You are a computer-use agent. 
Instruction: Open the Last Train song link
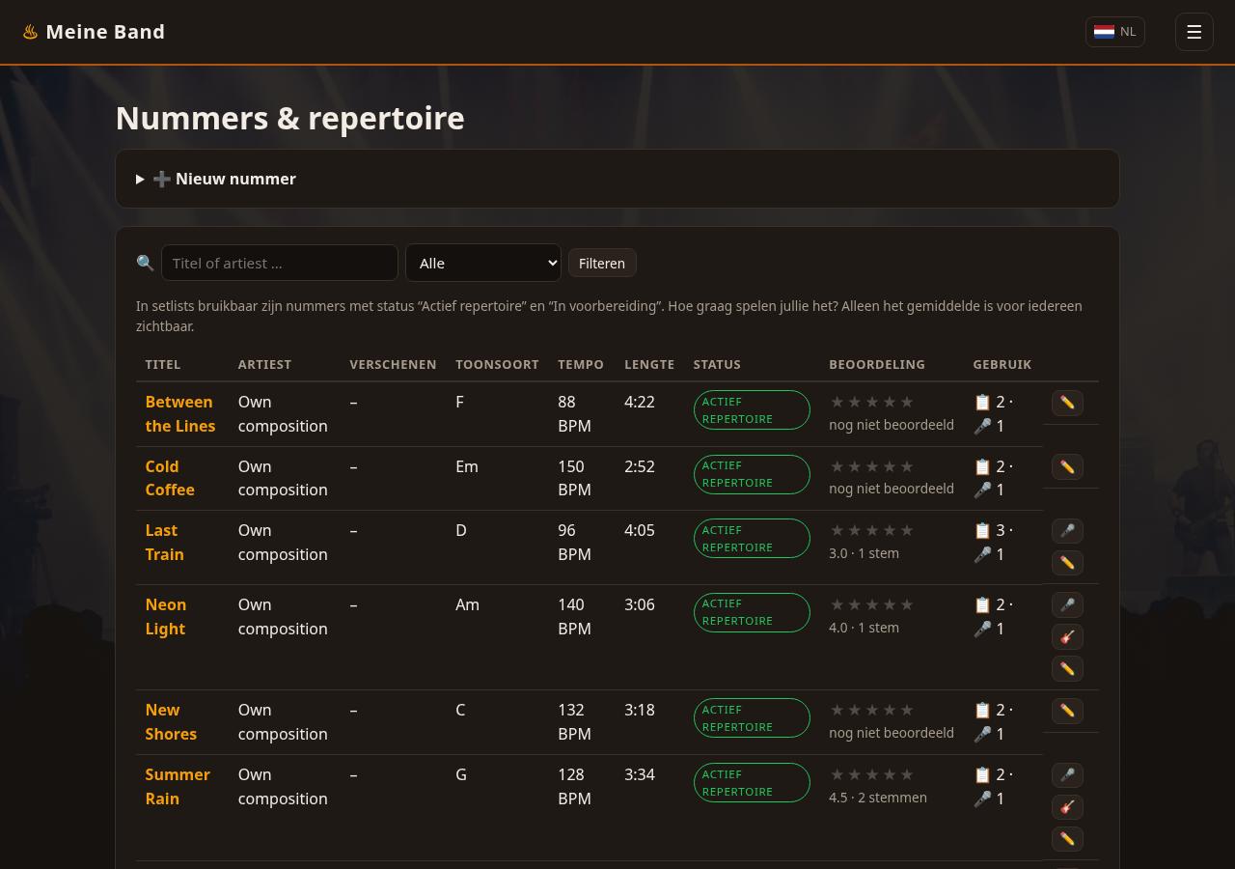pyautogui.click(x=164, y=542)
